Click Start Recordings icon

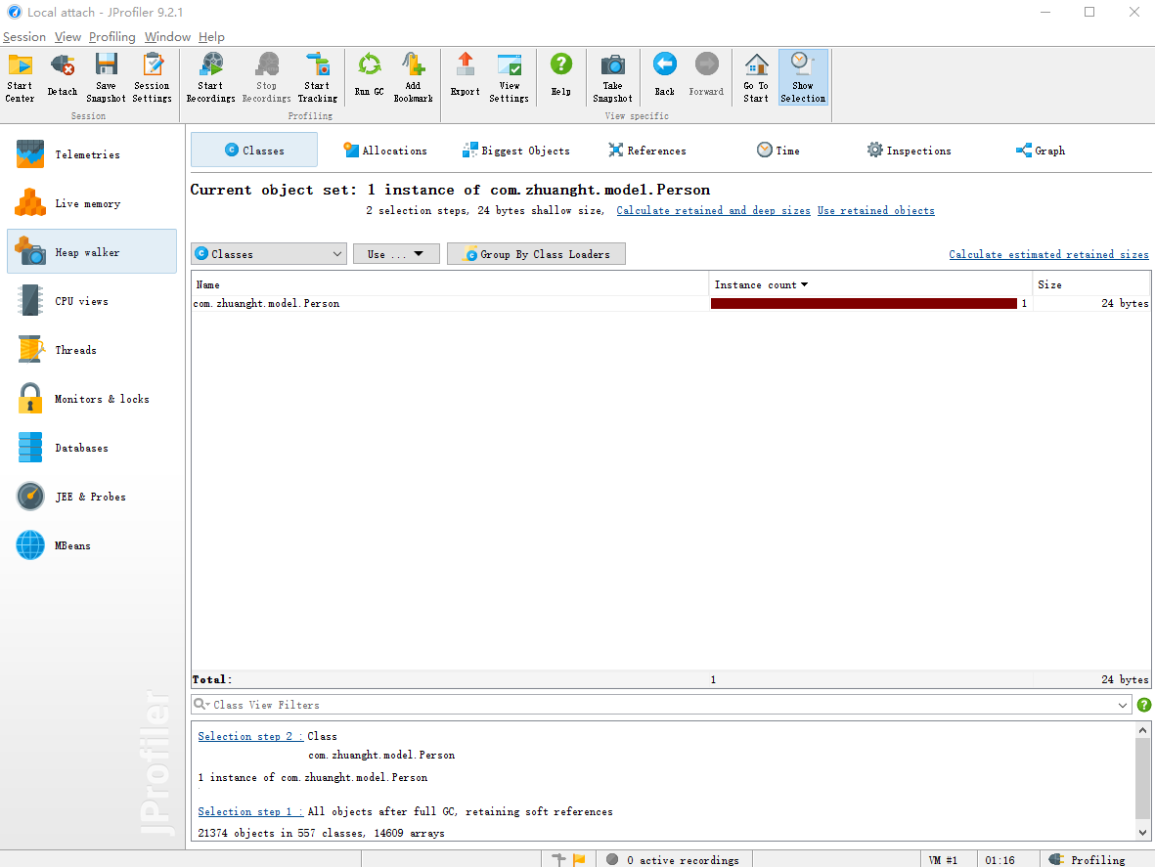tap(210, 76)
